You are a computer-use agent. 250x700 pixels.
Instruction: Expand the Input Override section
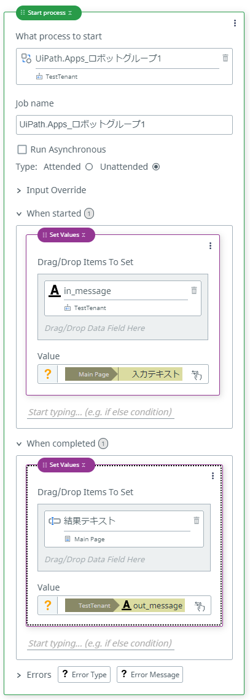(x=19, y=191)
